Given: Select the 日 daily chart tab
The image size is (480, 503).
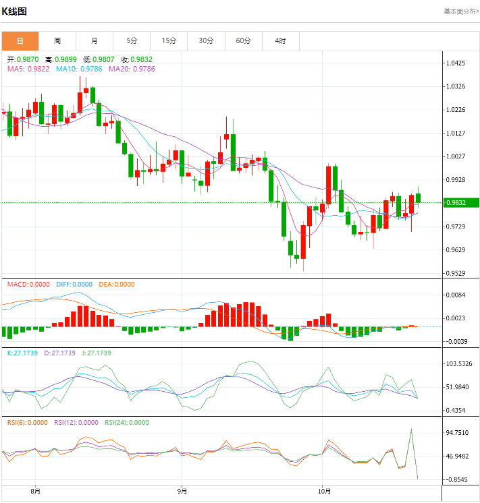Looking at the screenshot, I should click(x=20, y=41).
